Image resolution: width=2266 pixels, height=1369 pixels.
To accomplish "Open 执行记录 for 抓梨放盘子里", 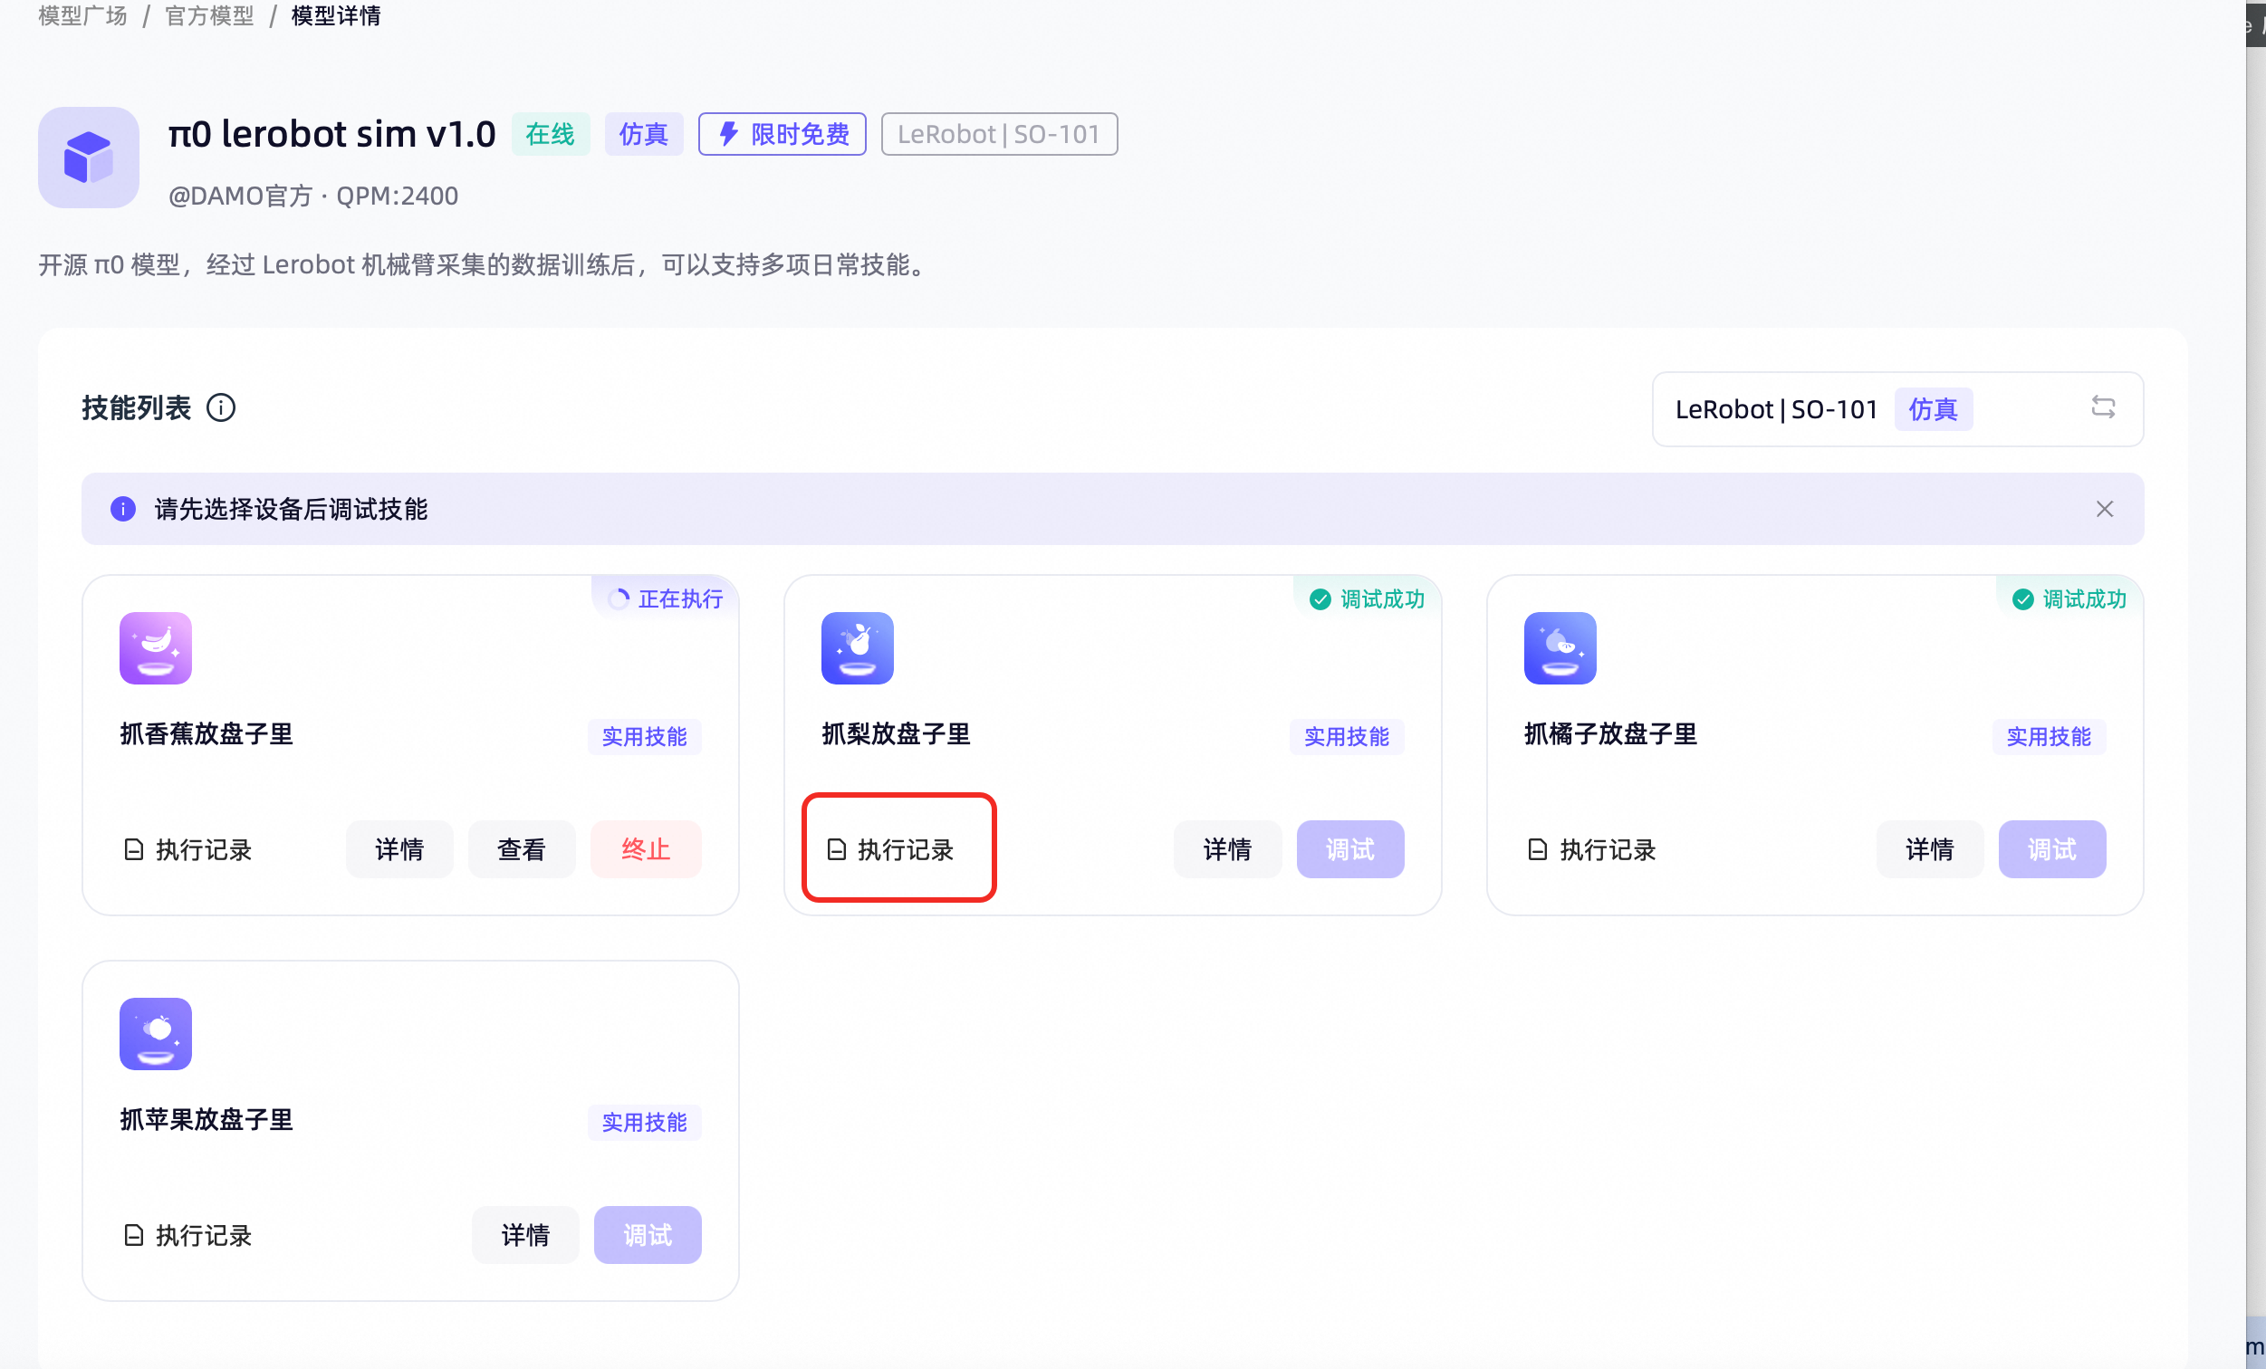I will [x=890, y=849].
